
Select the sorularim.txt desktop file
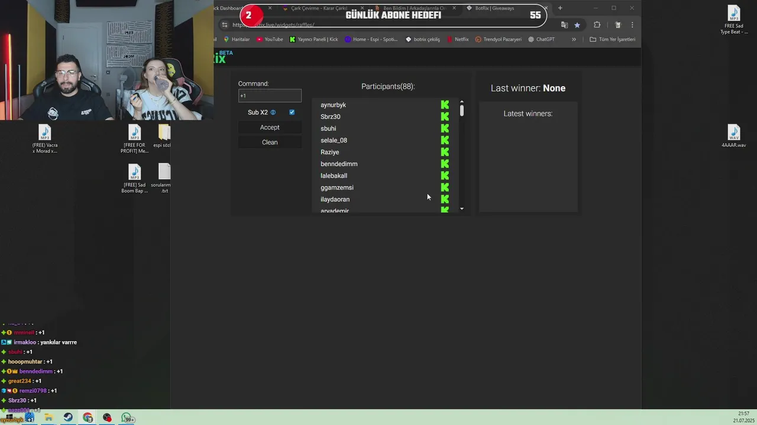click(162, 178)
